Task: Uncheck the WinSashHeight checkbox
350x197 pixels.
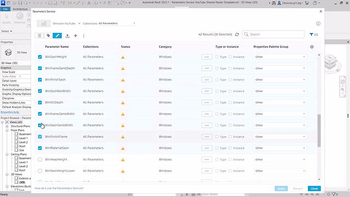Action: (x=40, y=57)
